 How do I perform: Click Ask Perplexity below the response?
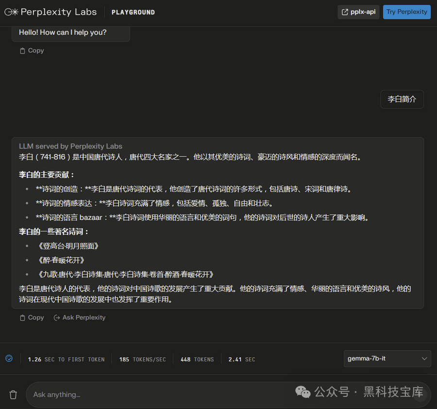tap(80, 317)
